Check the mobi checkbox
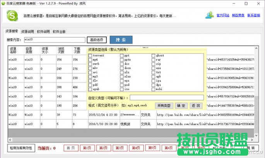The width and height of the screenshot is (265, 158). 153,89
